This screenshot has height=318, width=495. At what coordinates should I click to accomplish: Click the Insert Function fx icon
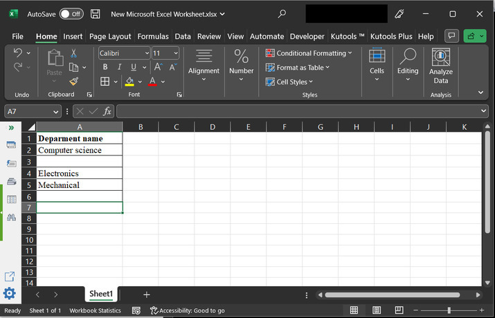point(107,111)
